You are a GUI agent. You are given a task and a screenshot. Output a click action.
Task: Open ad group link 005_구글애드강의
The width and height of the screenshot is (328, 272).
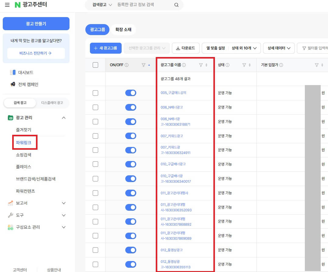tap(173, 93)
